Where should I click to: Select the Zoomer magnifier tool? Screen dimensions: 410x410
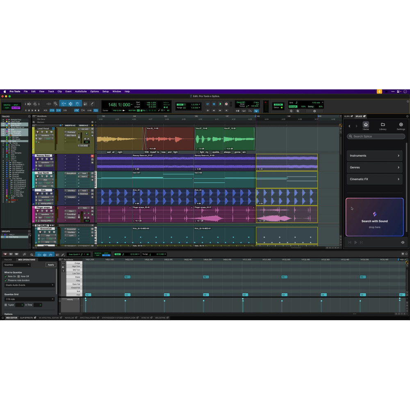point(55,104)
